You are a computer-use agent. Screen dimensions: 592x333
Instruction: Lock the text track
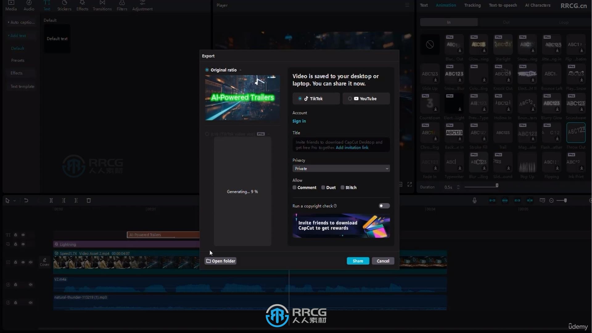pos(15,235)
